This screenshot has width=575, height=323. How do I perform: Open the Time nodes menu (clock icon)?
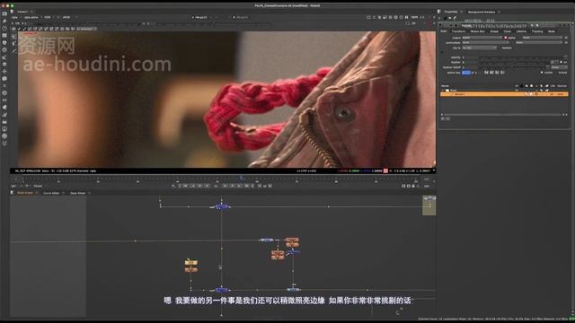[4, 28]
